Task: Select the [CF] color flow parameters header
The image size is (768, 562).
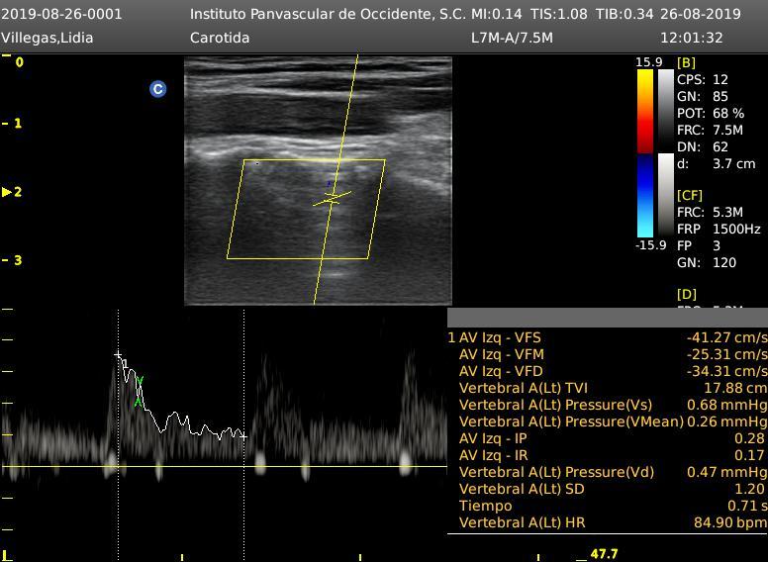Action: [689, 196]
